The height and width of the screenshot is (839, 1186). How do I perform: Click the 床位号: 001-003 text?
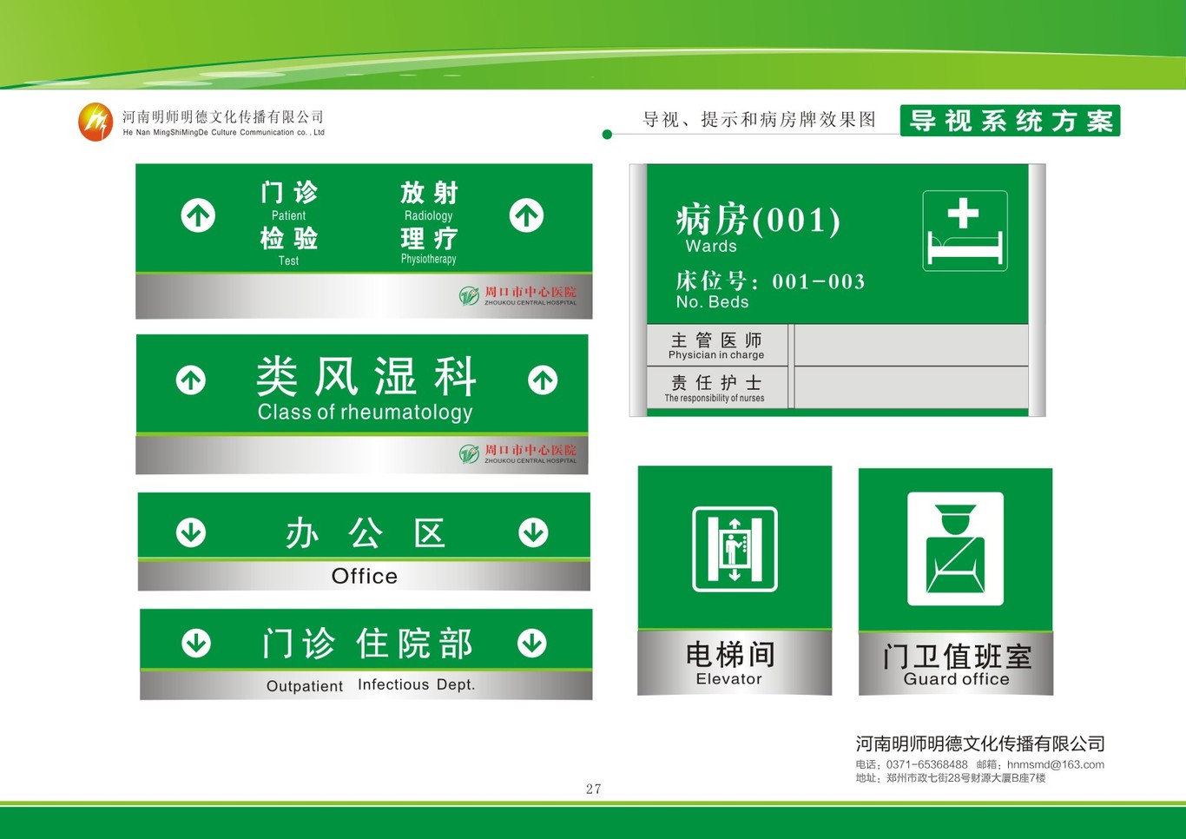[770, 281]
